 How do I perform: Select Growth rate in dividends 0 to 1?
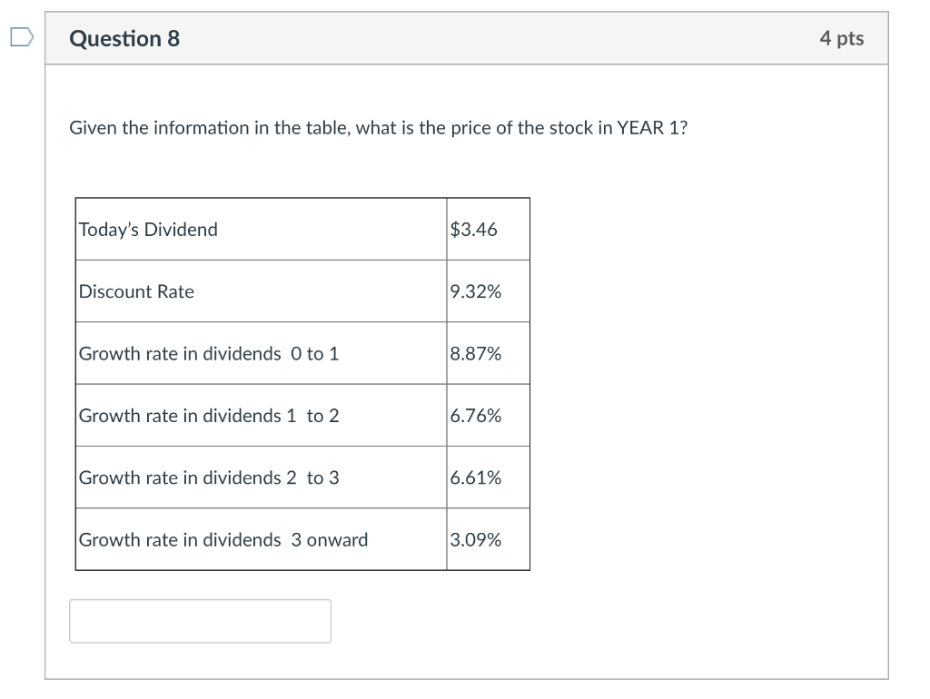click(x=209, y=353)
